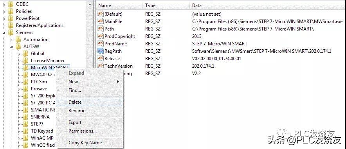Click the (Default) string value icon

101,14
